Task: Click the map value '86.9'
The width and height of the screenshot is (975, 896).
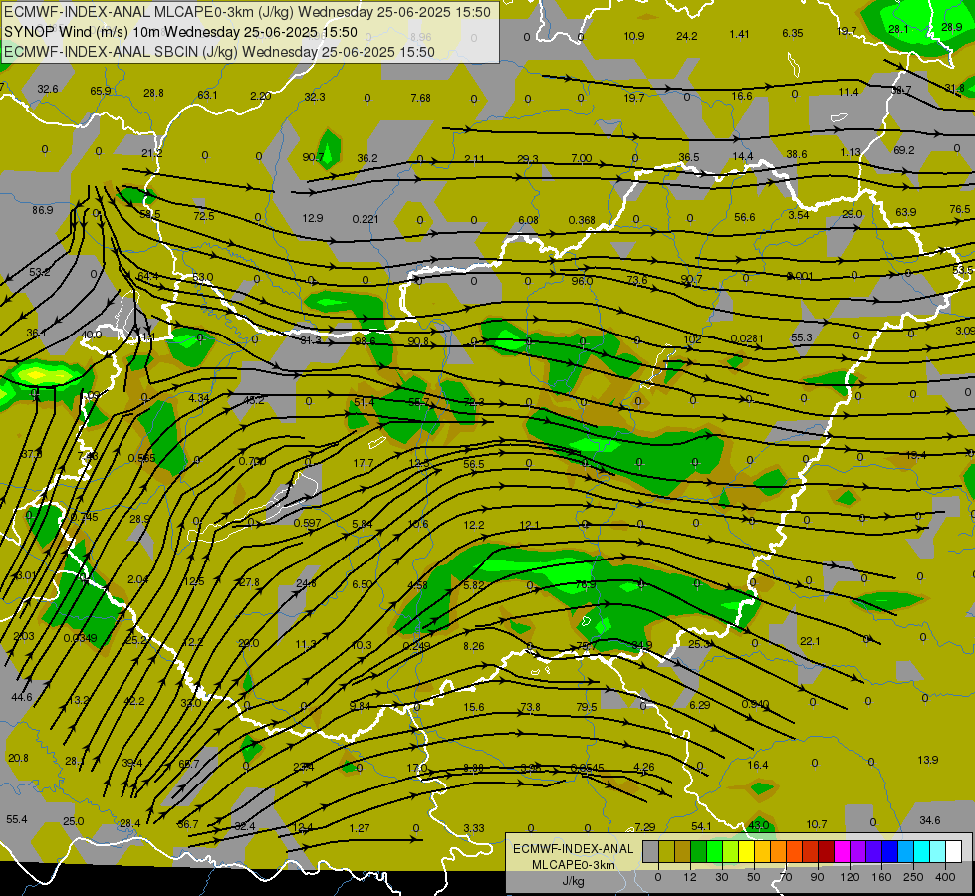Action: point(42,210)
